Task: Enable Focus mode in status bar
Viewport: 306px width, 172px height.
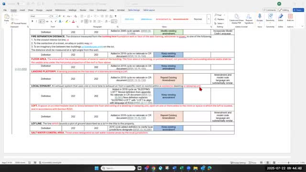Action: [252, 162]
